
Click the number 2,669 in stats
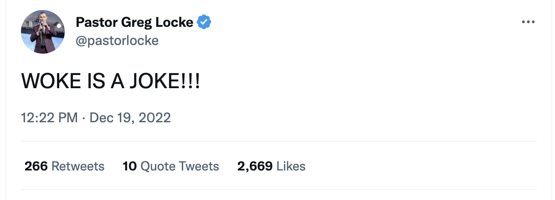255,166
